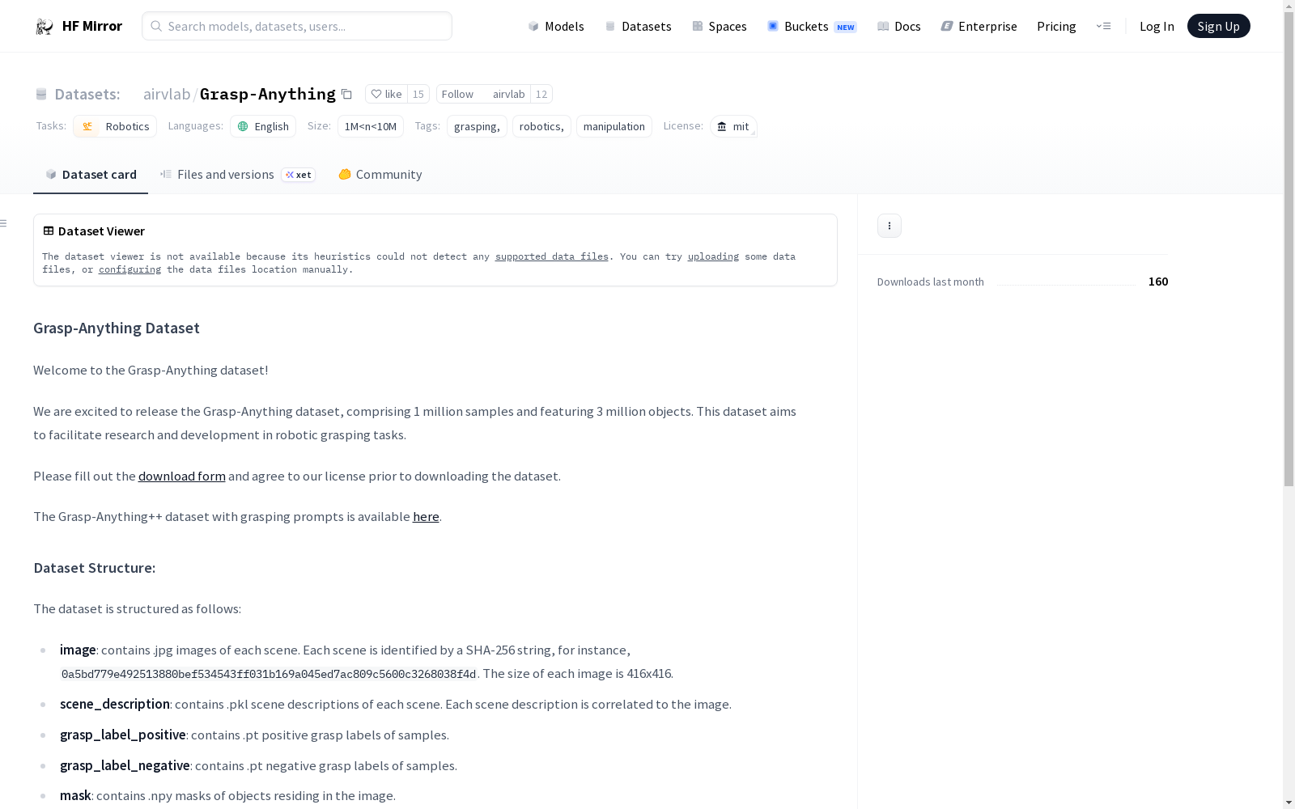This screenshot has width=1295, height=809.
Task: Switch to the Community tab
Action: pyautogui.click(x=380, y=174)
